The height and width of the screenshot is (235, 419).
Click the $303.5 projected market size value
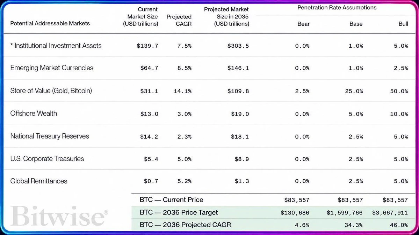[238, 46]
